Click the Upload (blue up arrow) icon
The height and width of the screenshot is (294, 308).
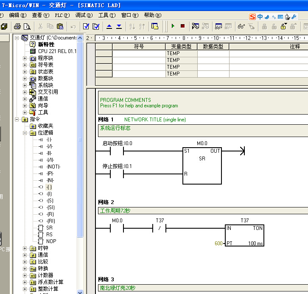coord(109,26)
